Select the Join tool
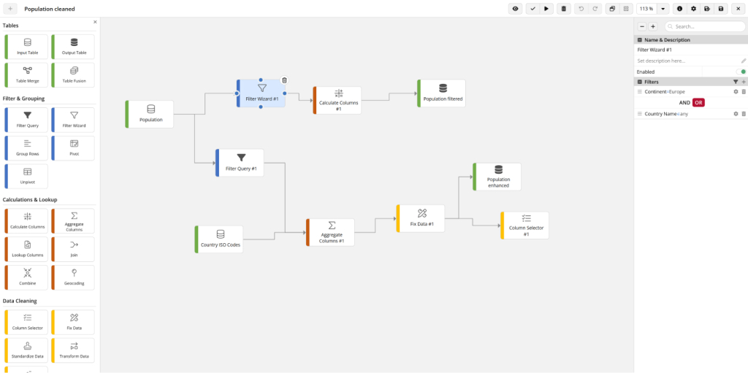Image resolution: width=748 pixels, height=373 pixels. click(73, 249)
